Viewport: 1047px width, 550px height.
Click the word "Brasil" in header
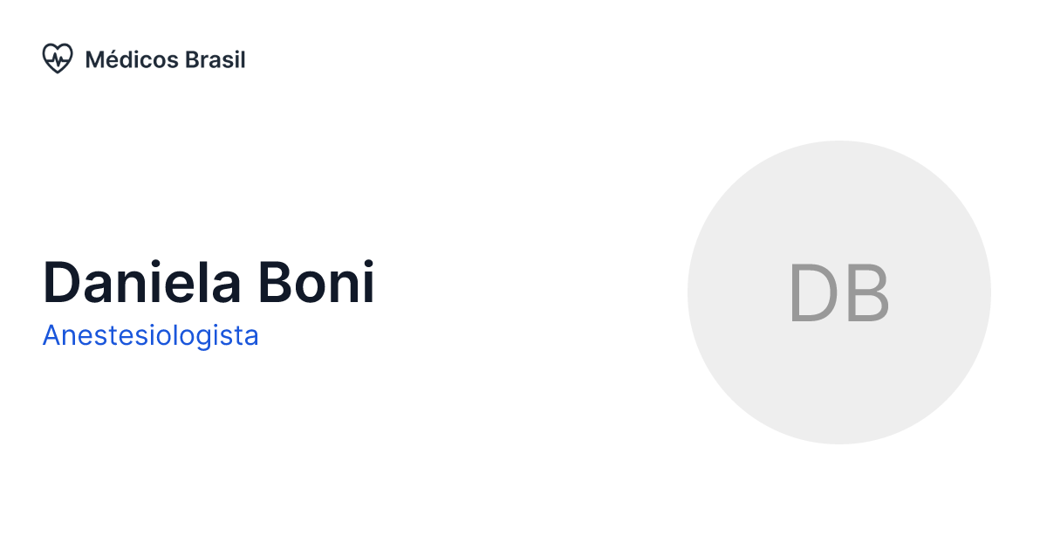216,59
